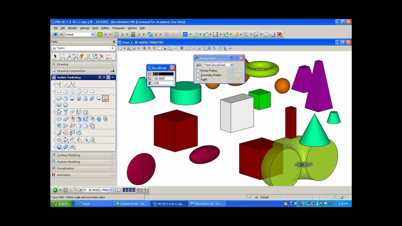Click the Walk footprints icon in View 2
Image resolution: width=402 pixels, height=226 pixels.
(x=182, y=48)
